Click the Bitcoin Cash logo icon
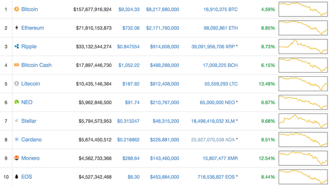Image resolution: width=329 pixels, height=186 pixels. pyautogui.click(x=16, y=65)
